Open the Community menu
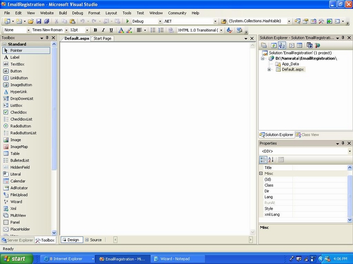The width and height of the screenshot is (353, 264). (177, 13)
